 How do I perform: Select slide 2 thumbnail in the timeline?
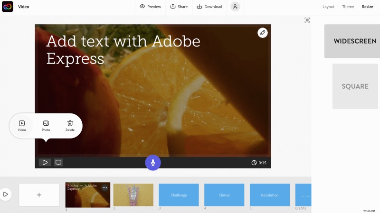[x=133, y=195]
